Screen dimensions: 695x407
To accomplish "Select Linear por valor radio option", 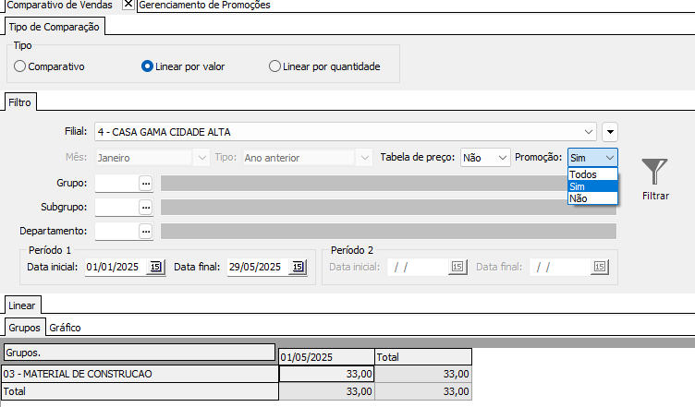I will pos(147,66).
